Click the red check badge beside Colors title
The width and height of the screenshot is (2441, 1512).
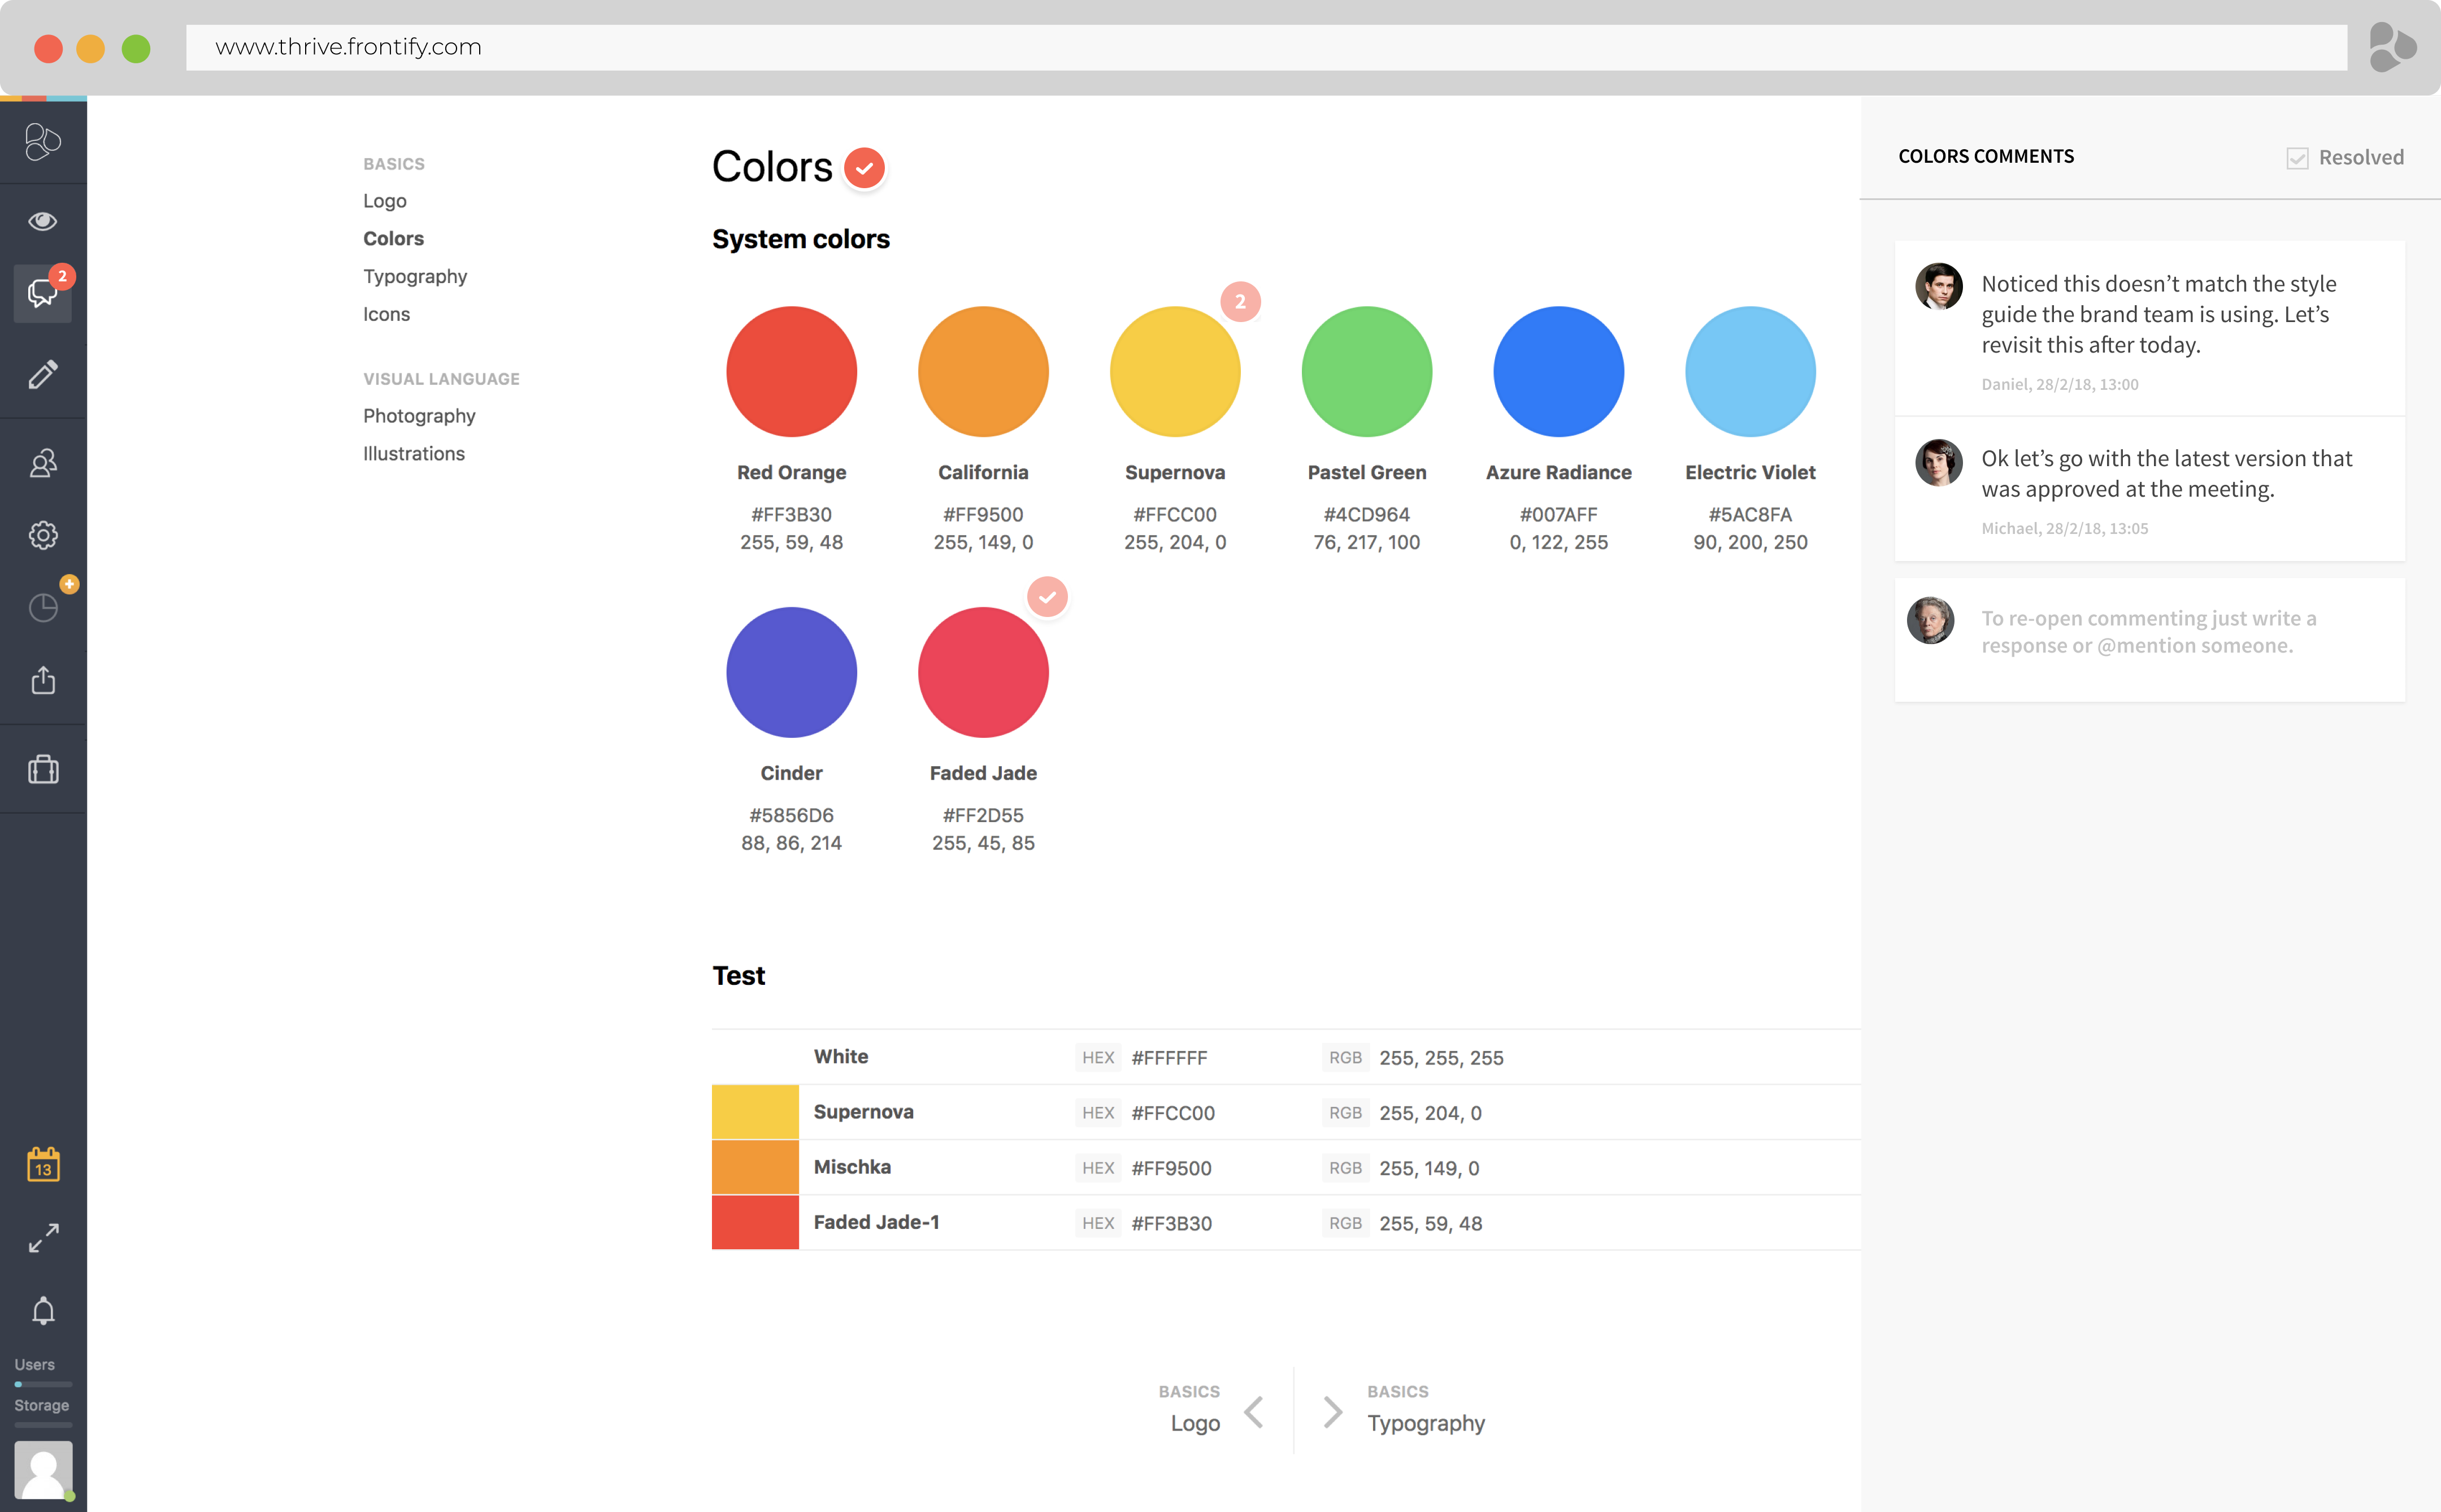point(864,167)
